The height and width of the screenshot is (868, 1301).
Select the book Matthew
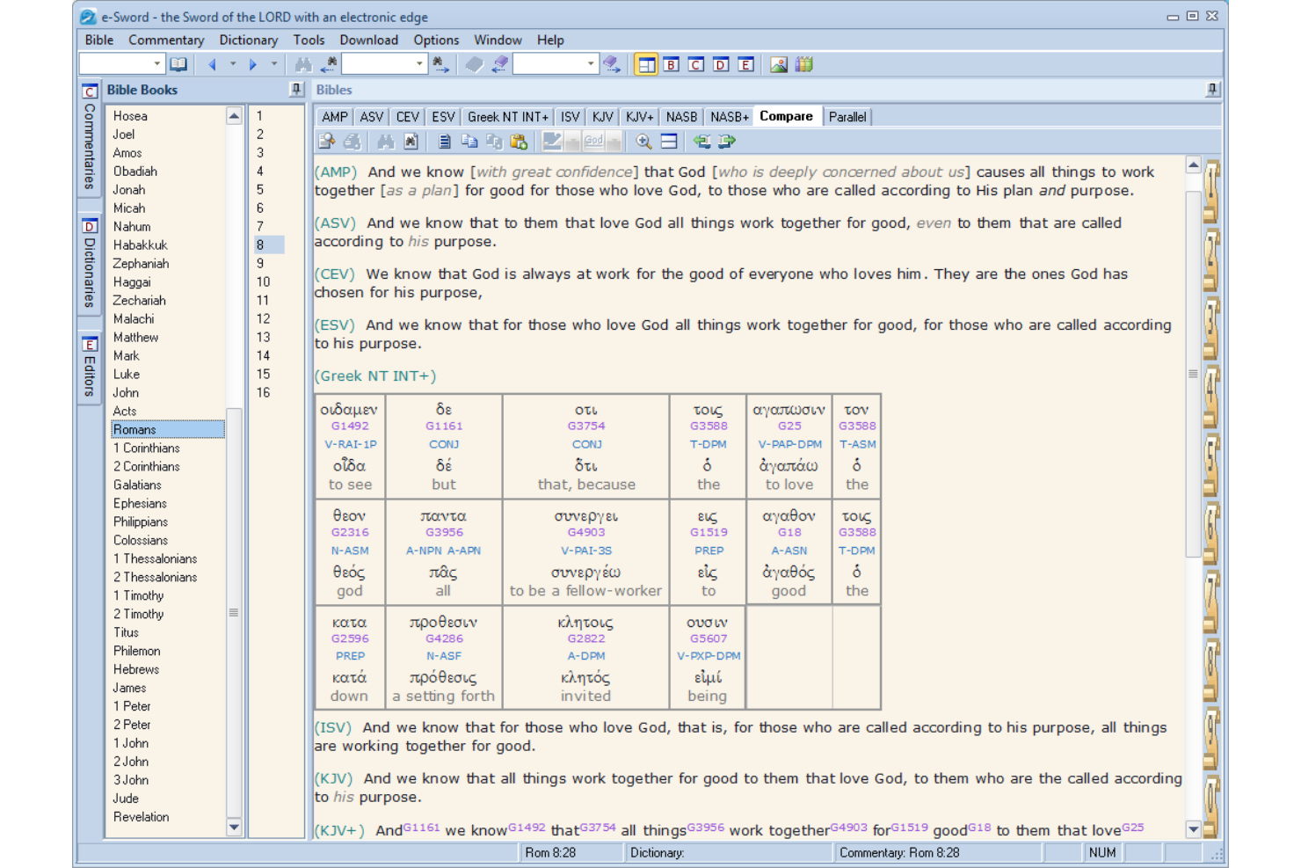135,338
